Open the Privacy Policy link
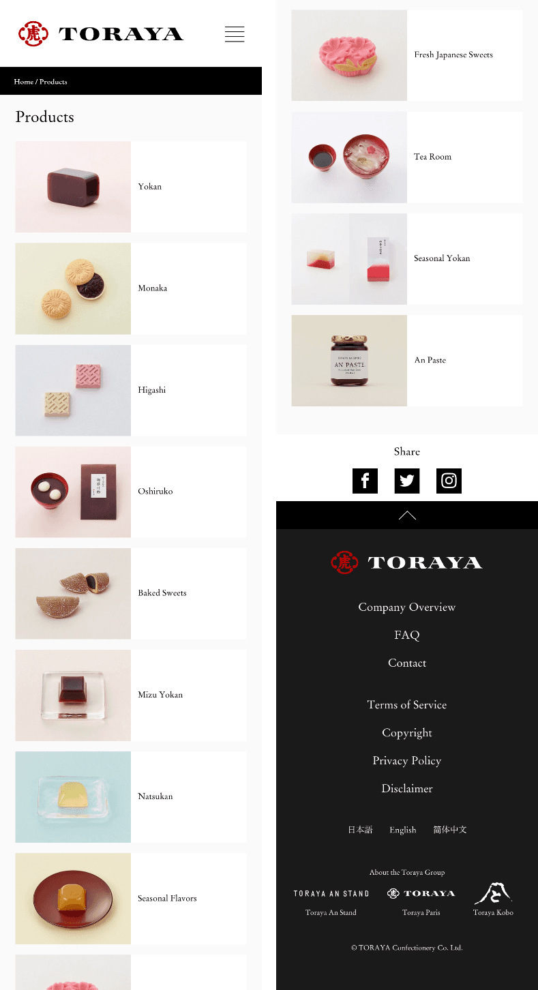 coord(407,760)
